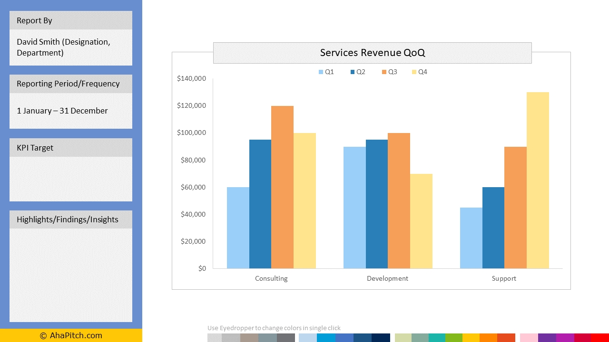Select the Consulting Q3 bar
This screenshot has height=342, width=609.
(282, 187)
